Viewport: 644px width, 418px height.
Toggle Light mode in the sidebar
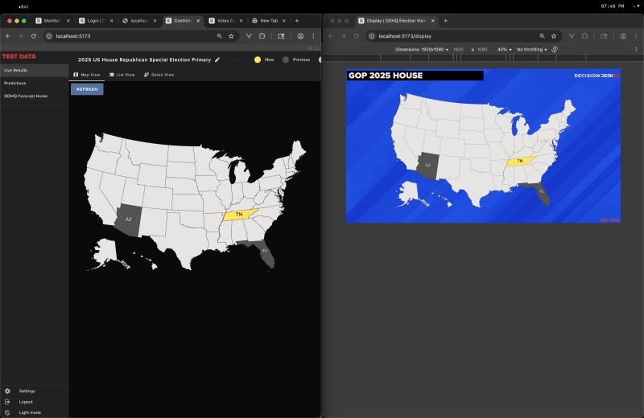[35, 412]
